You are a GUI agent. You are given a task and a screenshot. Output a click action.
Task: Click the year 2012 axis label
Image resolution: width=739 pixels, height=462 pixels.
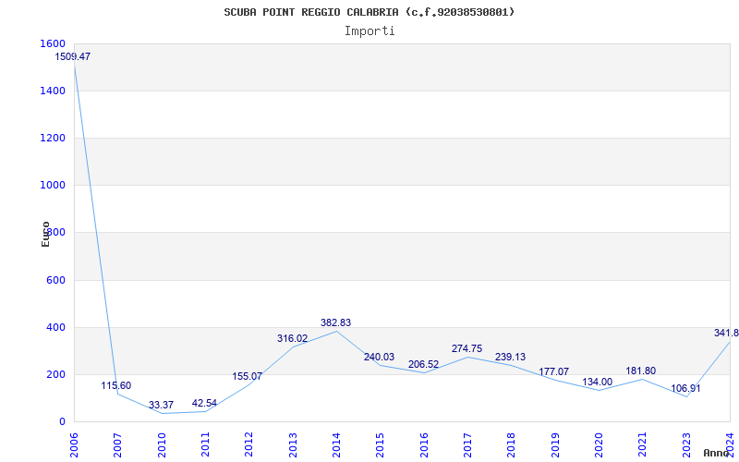coord(248,445)
